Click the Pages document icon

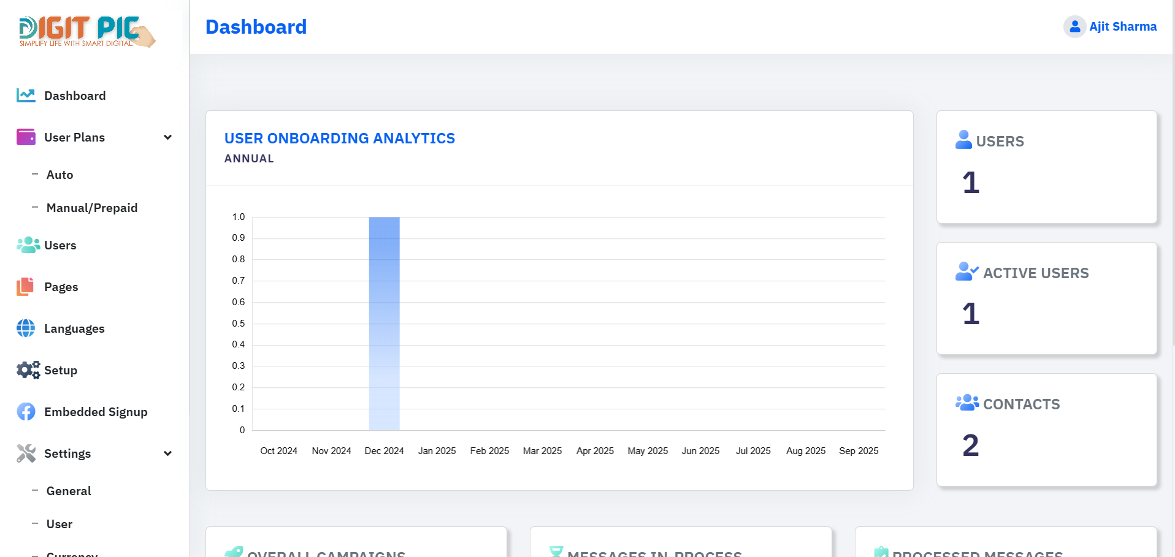point(25,286)
